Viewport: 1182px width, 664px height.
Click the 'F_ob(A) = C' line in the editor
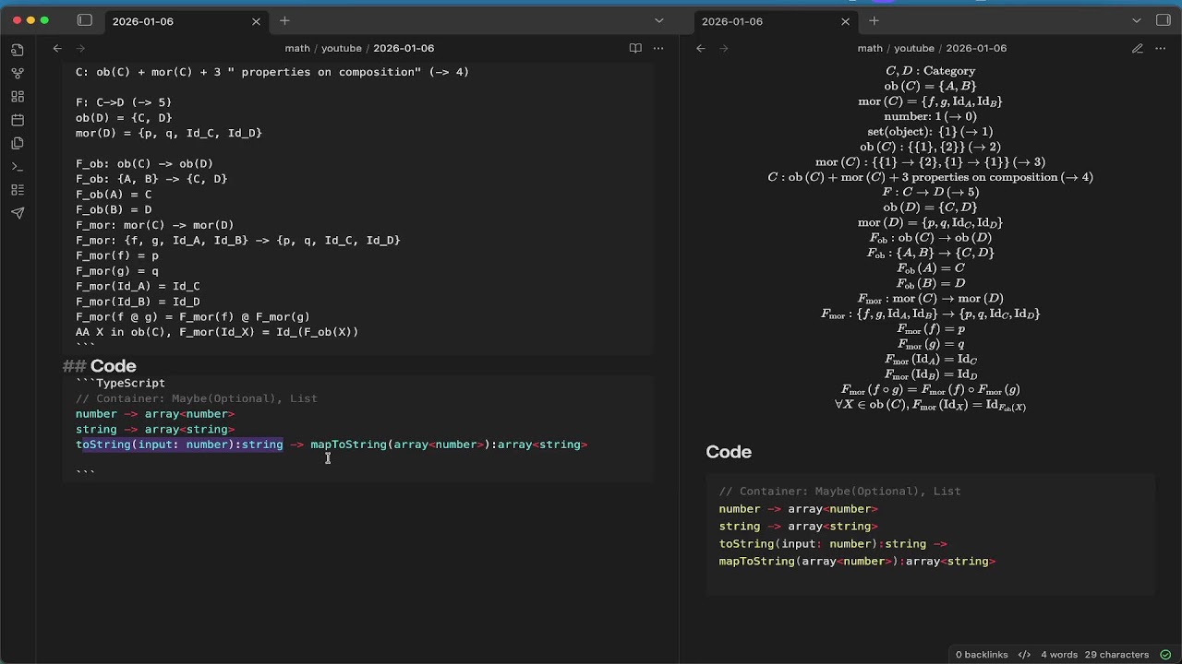[114, 195]
